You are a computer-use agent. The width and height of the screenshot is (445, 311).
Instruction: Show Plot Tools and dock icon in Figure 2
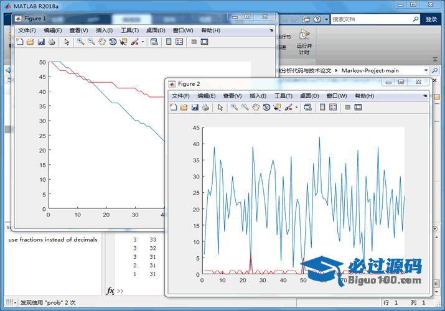[358, 107]
